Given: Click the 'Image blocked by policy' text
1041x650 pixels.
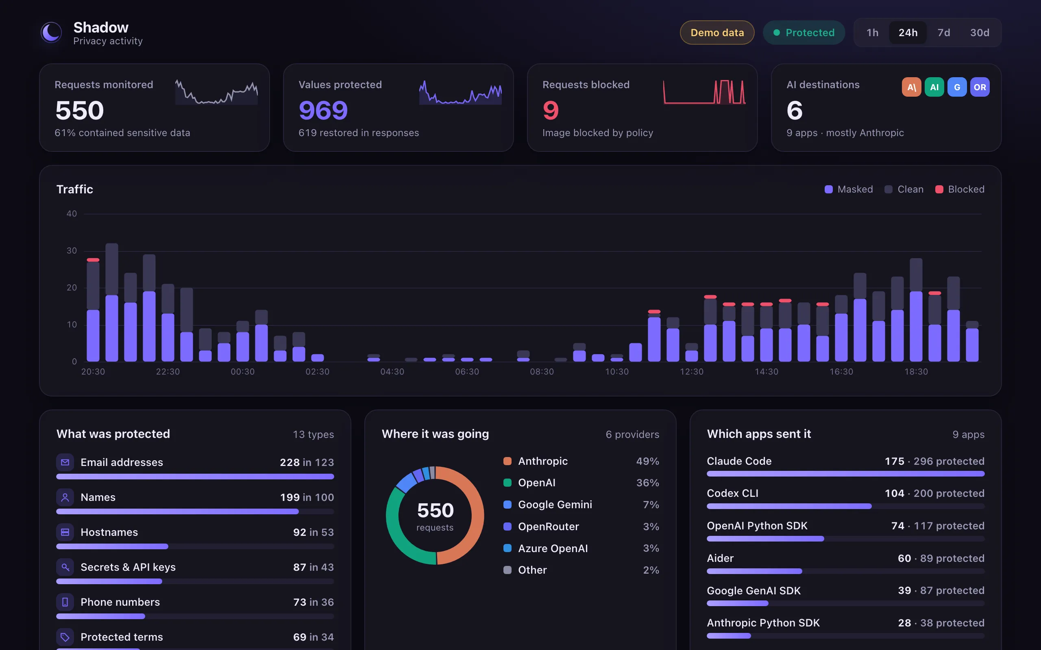Looking at the screenshot, I should click(597, 133).
